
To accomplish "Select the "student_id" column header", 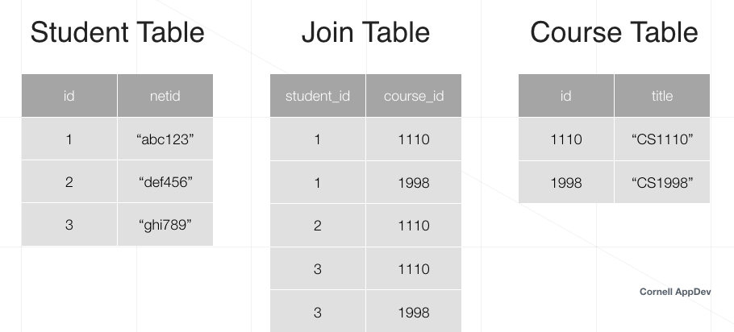I will pos(318,96).
